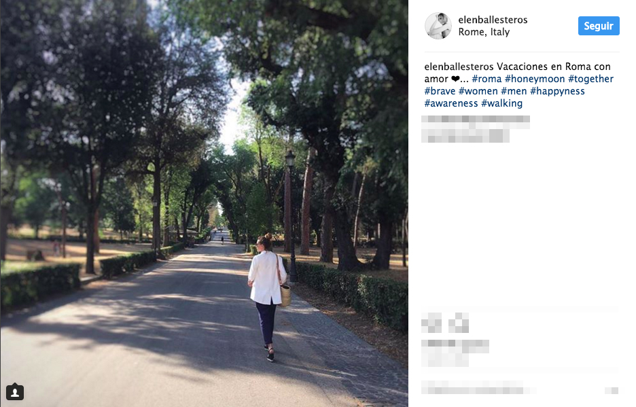Image resolution: width=636 pixels, height=407 pixels.
Task: Open the #men hashtag
Action: pyautogui.click(x=514, y=91)
